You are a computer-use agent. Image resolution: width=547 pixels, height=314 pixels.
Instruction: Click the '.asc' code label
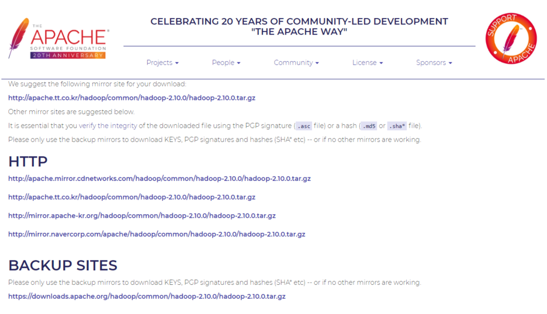click(x=303, y=126)
